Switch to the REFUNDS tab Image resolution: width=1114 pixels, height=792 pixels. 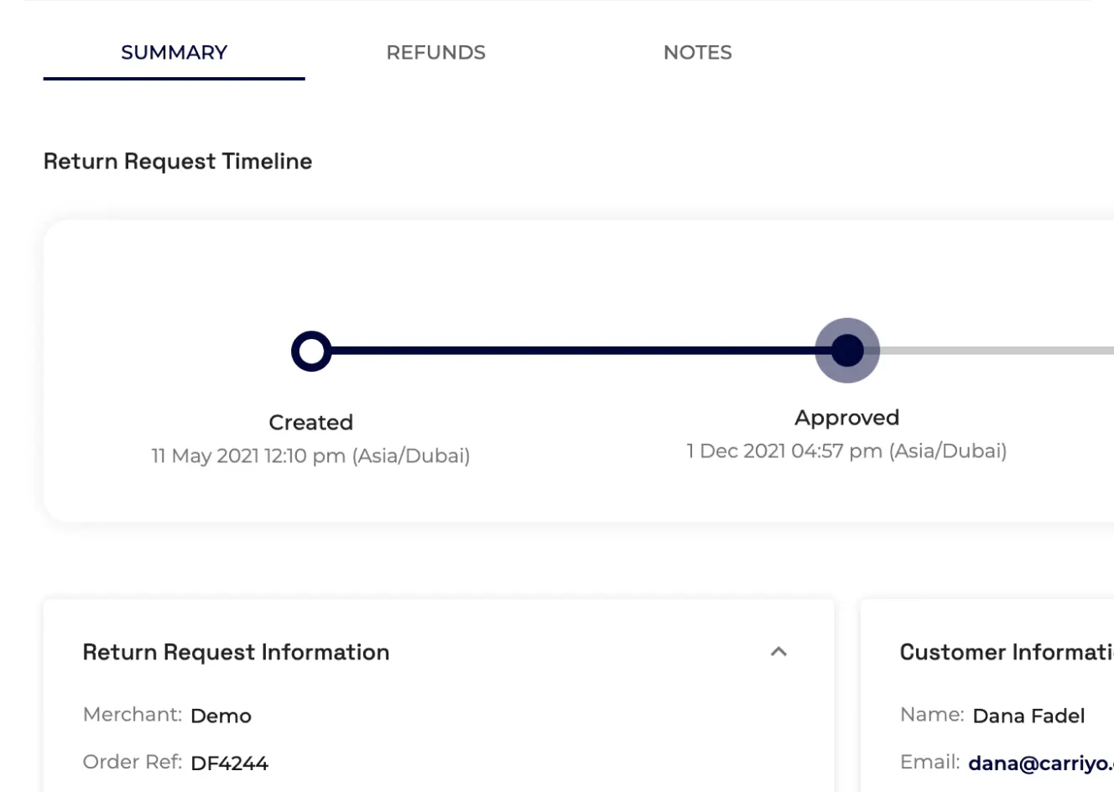435,53
